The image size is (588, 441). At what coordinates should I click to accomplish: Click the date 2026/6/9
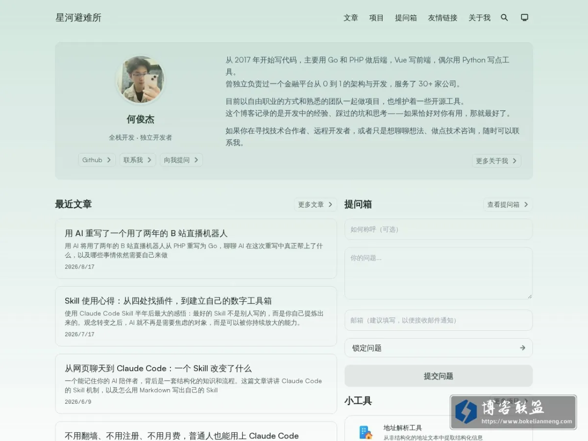78,402
